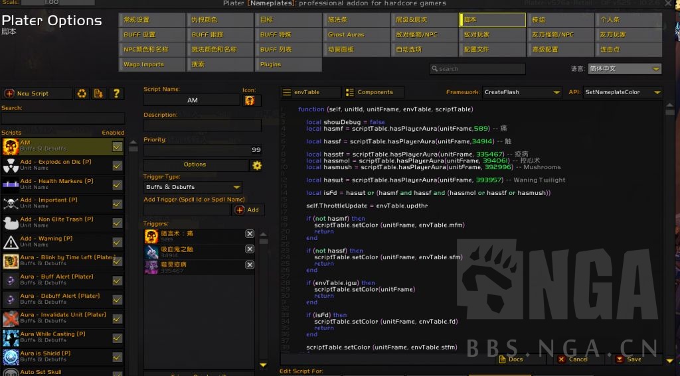This screenshot has width=680, height=376.
Task: Open the Ghost Auras tab
Action: click(357, 34)
